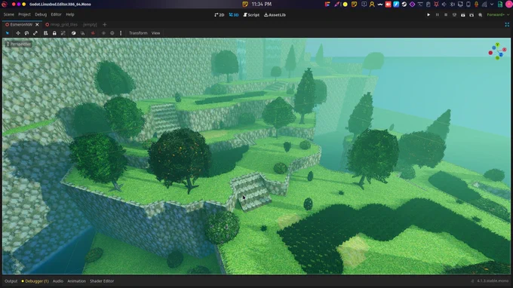Pause the running project
Image resolution: width=513 pixels, height=288 pixels.
pos(437,15)
